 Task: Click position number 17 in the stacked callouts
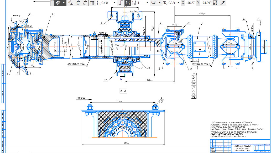[194, 75]
